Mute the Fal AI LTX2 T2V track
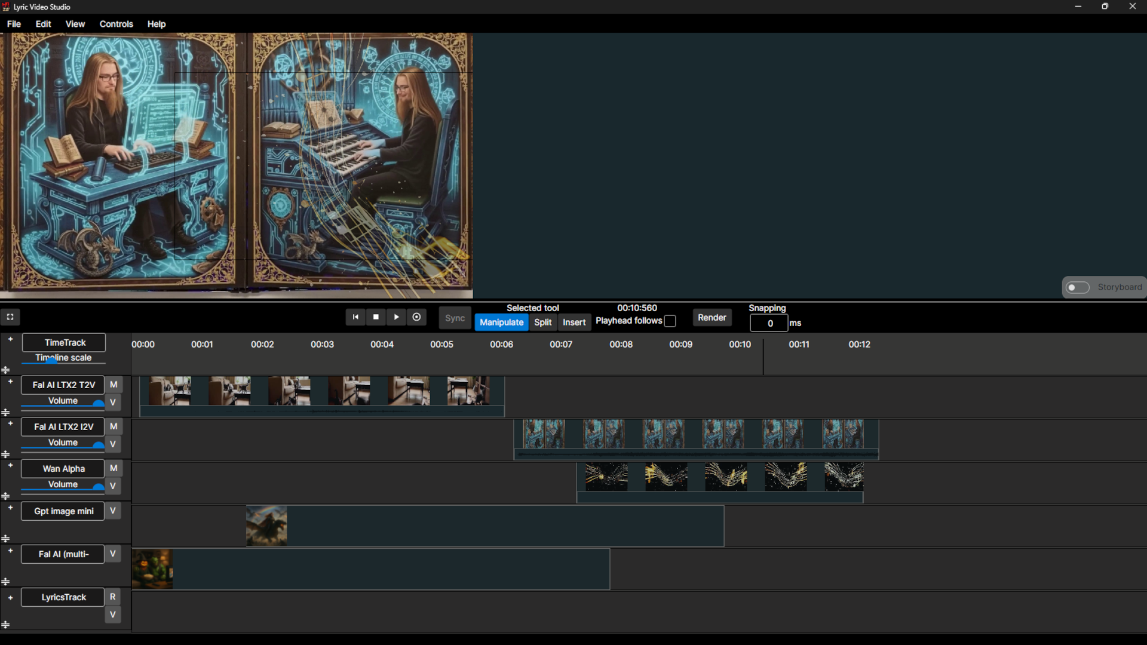Image resolution: width=1147 pixels, height=645 pixels. pos(114,385)
